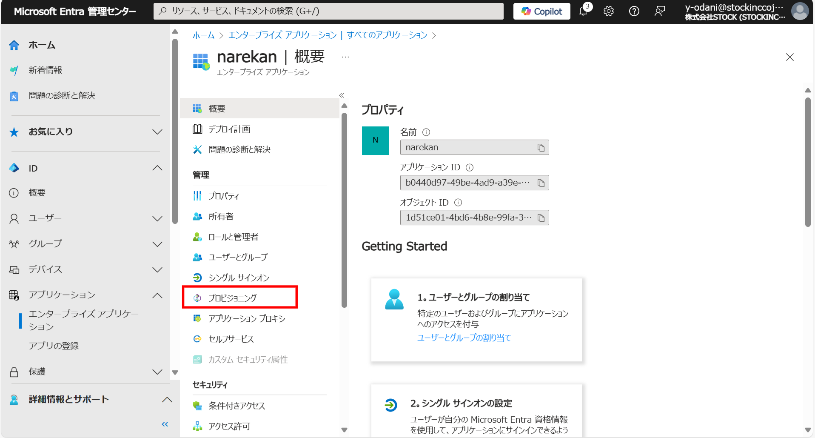
Task: Copy the アプリケーション ID value
Action: point(541,183)
